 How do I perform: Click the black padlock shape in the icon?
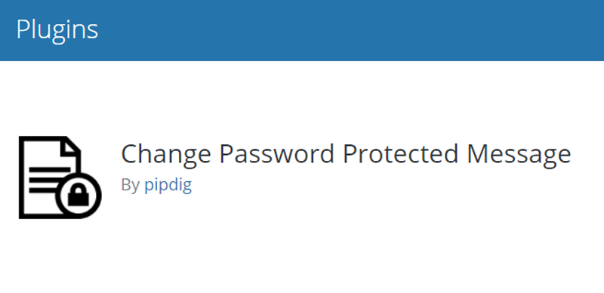[x=79, y=196]
